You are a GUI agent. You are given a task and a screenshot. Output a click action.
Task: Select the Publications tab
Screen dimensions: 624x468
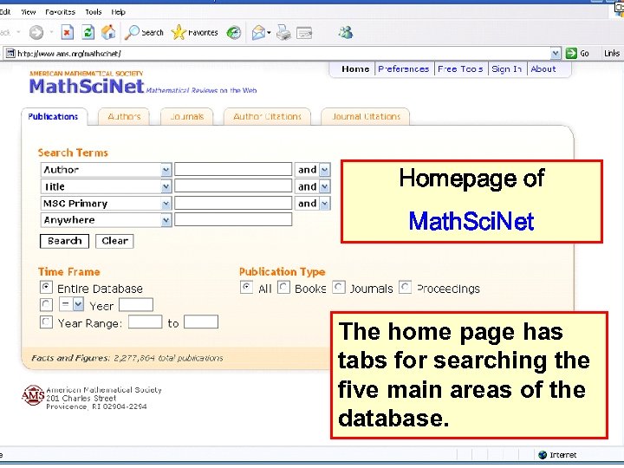[54, 117]
